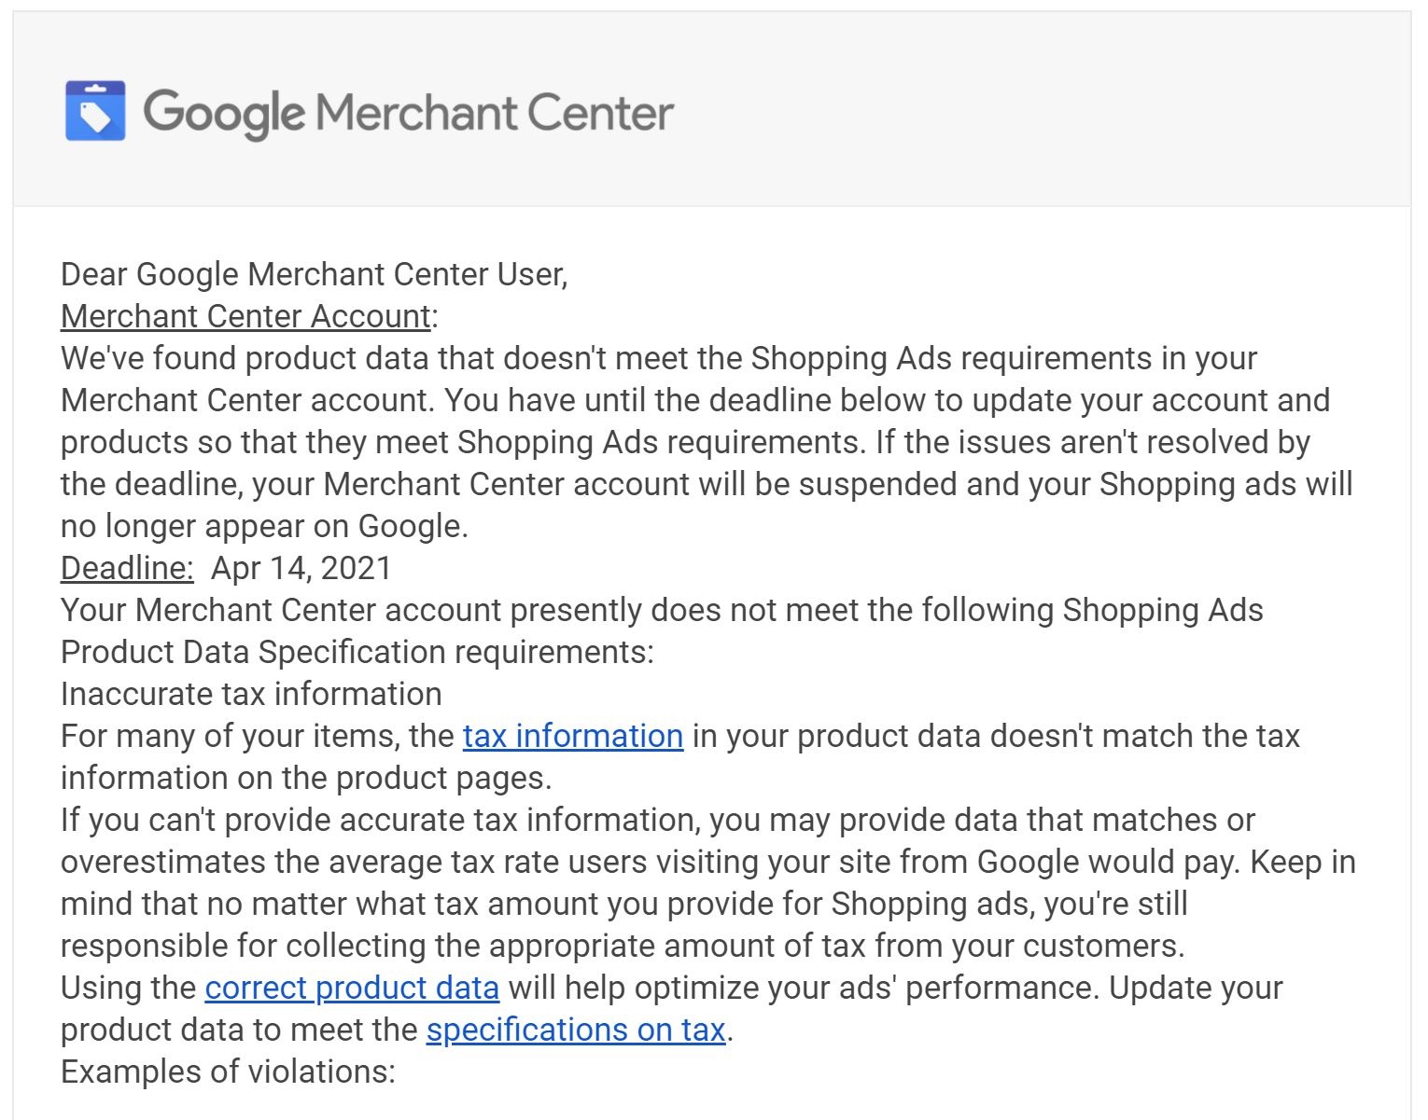Click the 'Inaccurate tax information' issue line
The height and width of the screenshot is (1120, 1428).
(251, 694)
